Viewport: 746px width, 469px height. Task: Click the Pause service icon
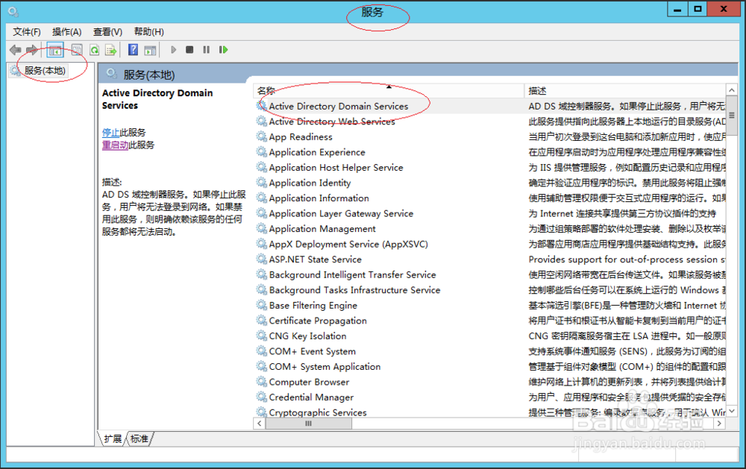[206, 49]
